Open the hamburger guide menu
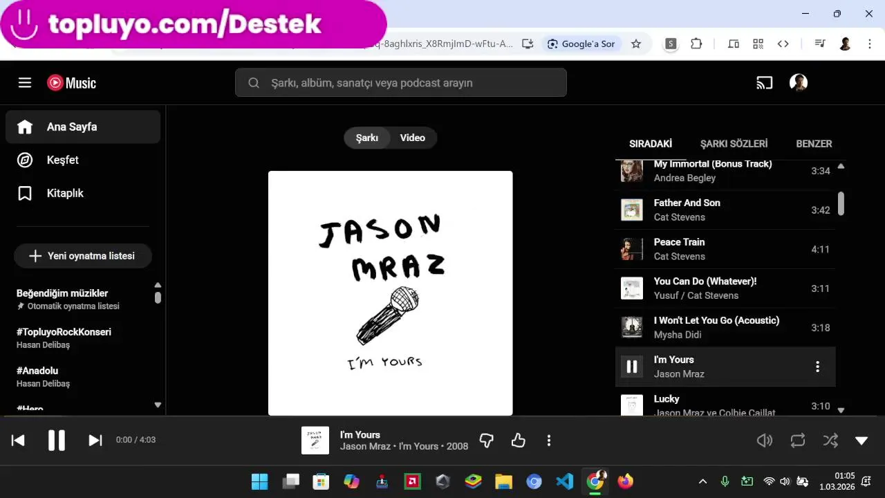The image size is (885, 498). [25, 83]
